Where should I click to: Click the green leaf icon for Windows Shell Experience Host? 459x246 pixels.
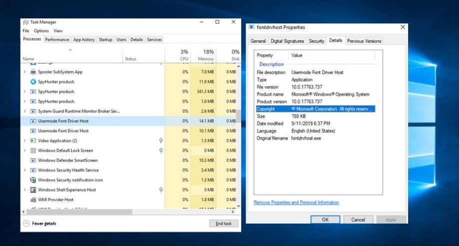[x=161, y=190]
